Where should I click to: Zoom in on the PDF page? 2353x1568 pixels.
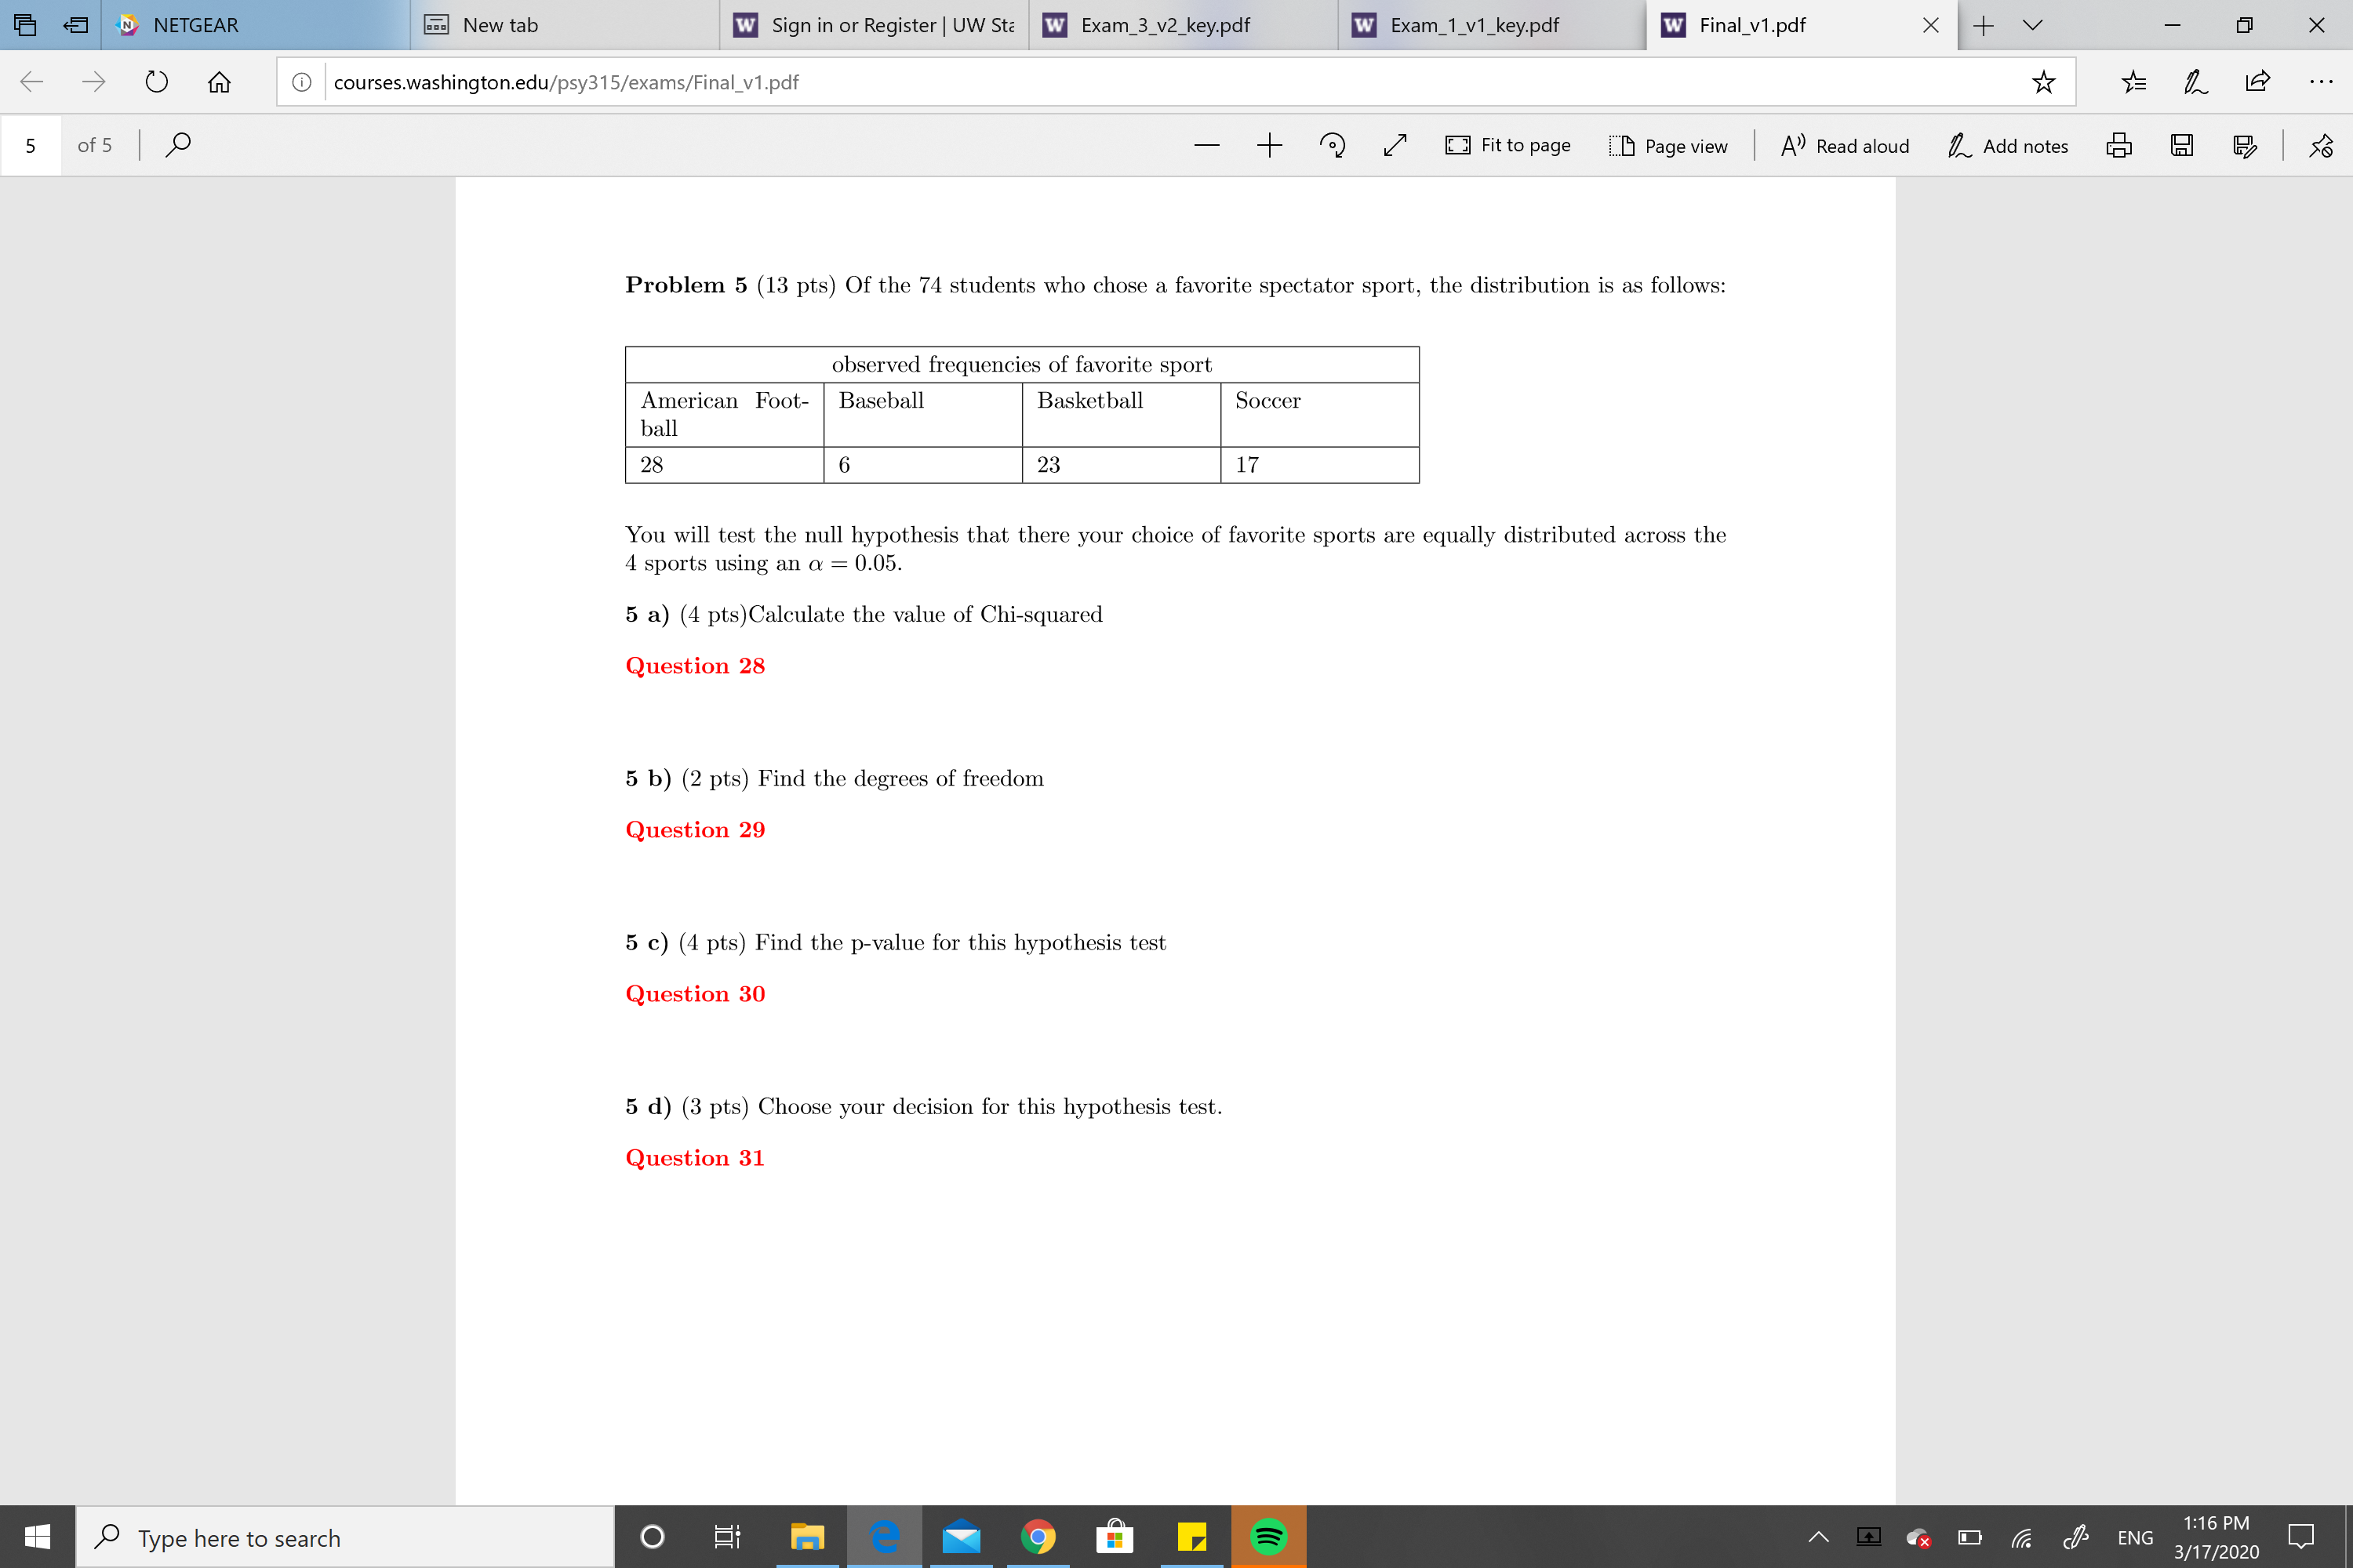pos(1270,145)
